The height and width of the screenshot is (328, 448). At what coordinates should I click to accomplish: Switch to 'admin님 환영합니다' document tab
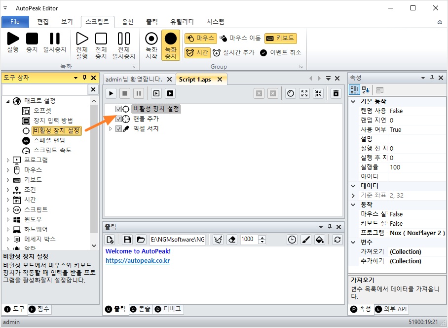coord(134,79)
